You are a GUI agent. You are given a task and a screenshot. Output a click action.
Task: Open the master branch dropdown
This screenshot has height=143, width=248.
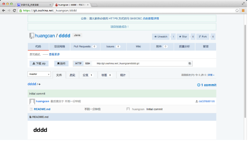(x=39, y=74)
